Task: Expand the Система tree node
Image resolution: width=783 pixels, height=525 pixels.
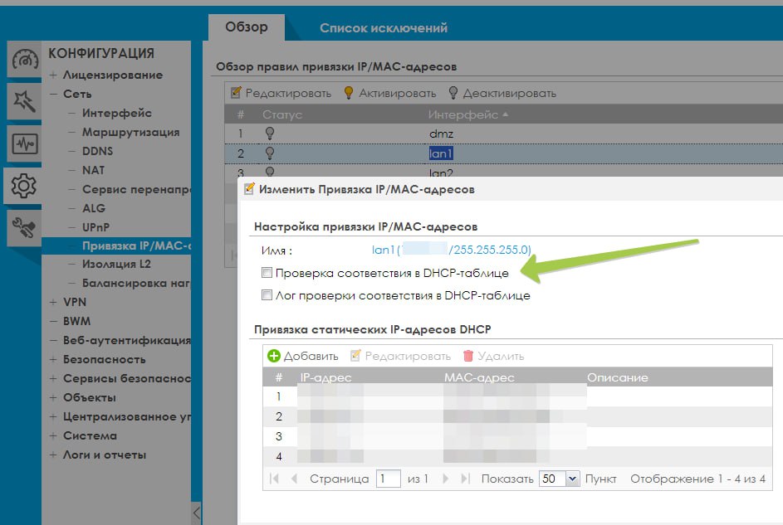Action: (53, 435)
